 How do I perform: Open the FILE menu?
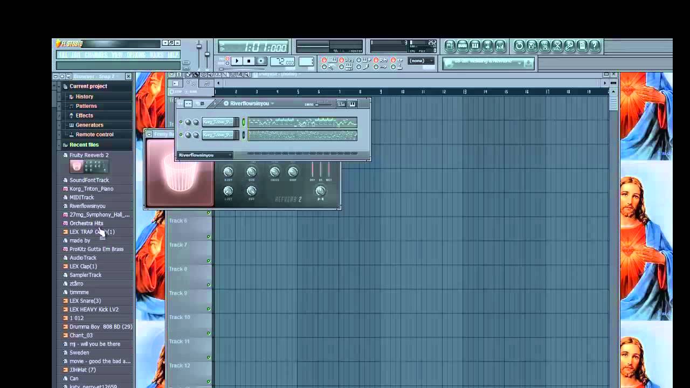(63, 55)
